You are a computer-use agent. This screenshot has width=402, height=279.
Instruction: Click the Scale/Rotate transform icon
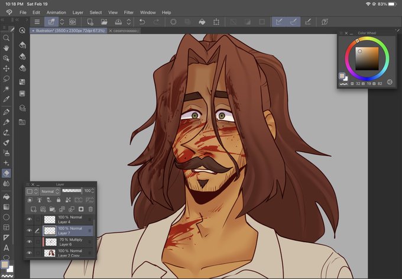(x=216, y=22)
